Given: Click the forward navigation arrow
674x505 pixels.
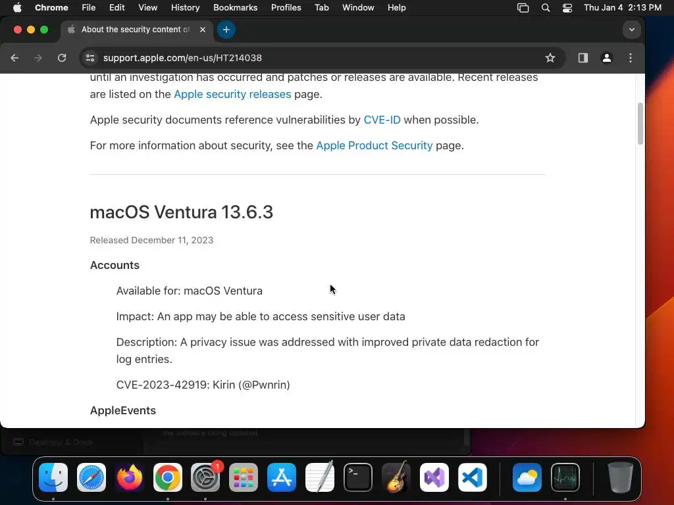Looking at the screenshot, I should pyautogui.click(x=38, y=58).
